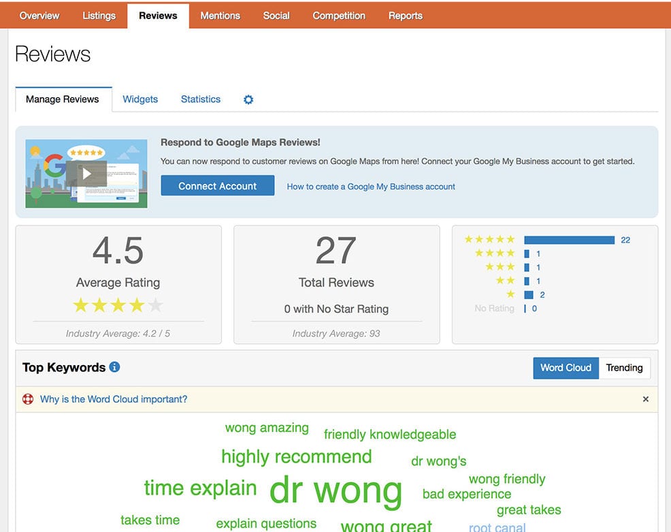Select the Manage Reviews sub-tab
Image resolution: width=671 pixels, height=532 pixels.
63,99
